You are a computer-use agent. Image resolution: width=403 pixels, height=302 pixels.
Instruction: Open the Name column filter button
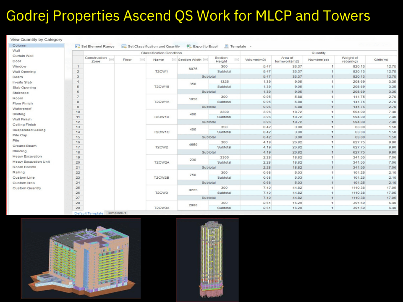[174, 60]
